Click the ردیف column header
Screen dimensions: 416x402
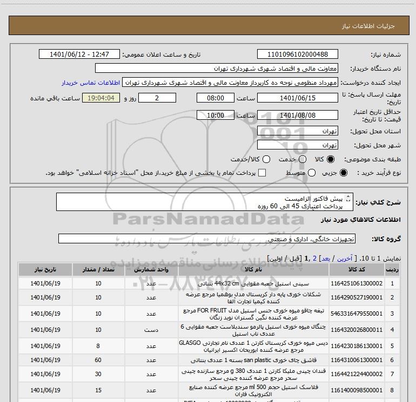(392, 269)
